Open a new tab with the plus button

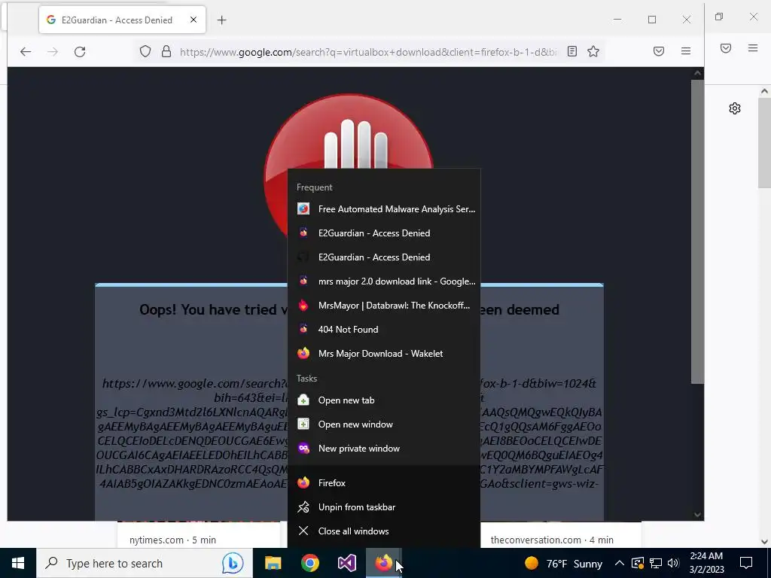click(x=222, y=20)
